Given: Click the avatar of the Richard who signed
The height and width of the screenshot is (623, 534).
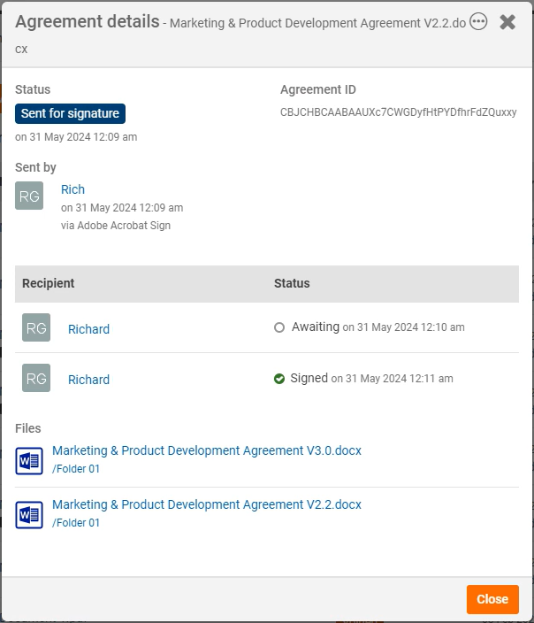Looking at the screenshot, I should [x=36, y=379].
